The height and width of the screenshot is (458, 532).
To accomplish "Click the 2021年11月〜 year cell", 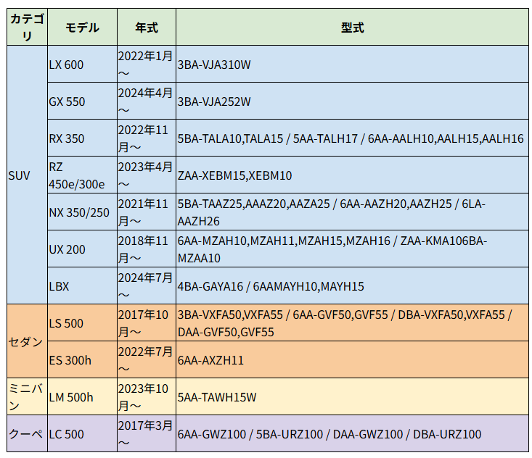I will pos(147,212).
